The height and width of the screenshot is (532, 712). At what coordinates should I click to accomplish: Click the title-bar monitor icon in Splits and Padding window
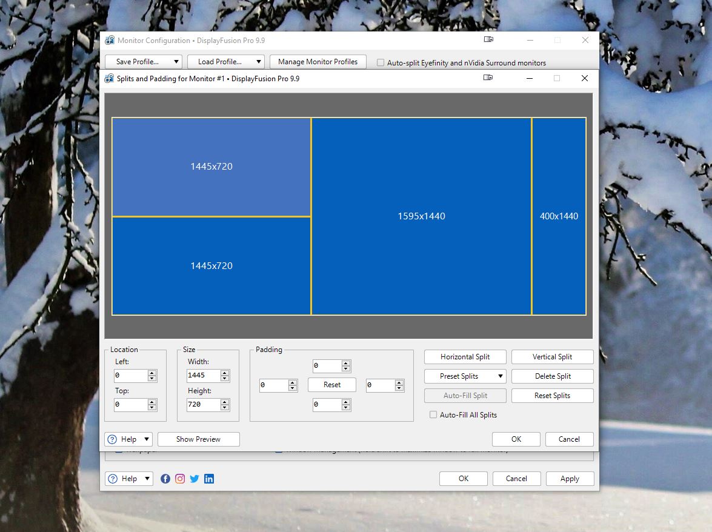(488, 78)
